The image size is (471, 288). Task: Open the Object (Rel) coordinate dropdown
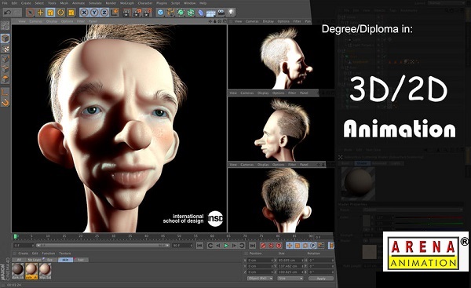coord(260,279)
